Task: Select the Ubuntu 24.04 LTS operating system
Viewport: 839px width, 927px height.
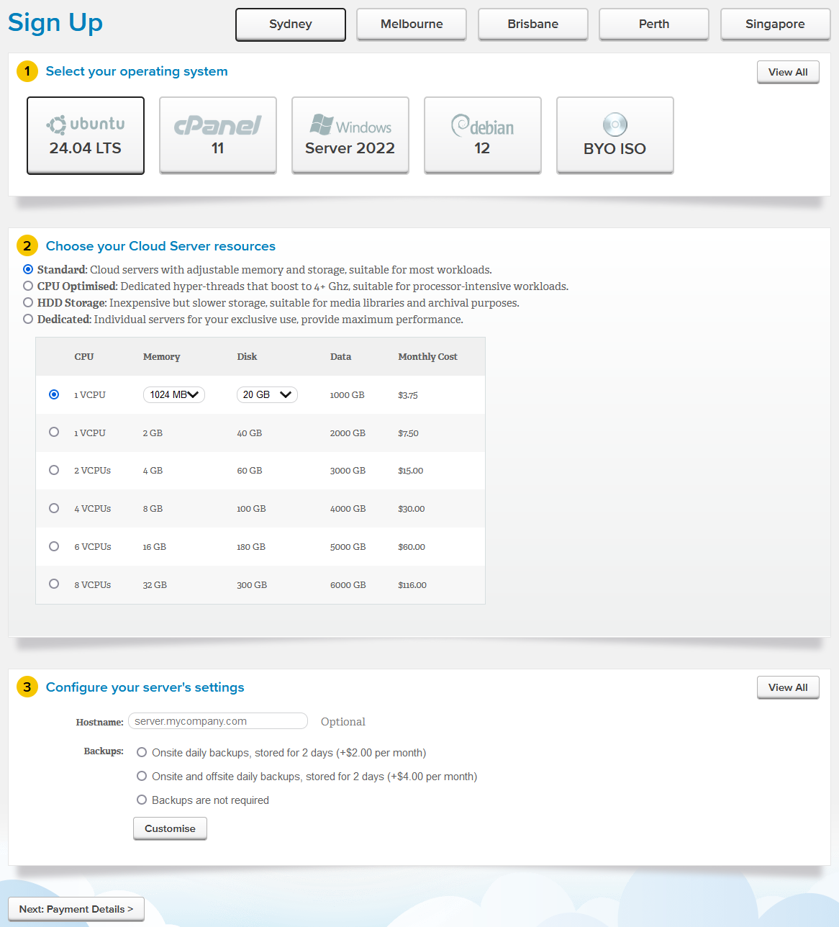Action: coord(86,135)
